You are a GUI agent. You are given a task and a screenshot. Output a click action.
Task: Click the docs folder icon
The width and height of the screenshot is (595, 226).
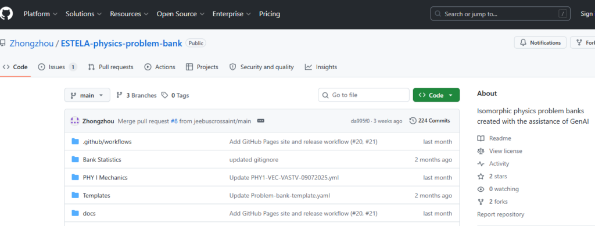[75, 213]
